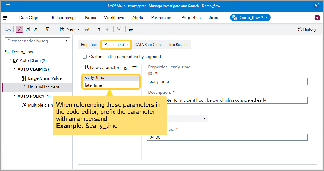
Task: Open the Filter scenarios by tag dropdown
Action: [67, 41]
